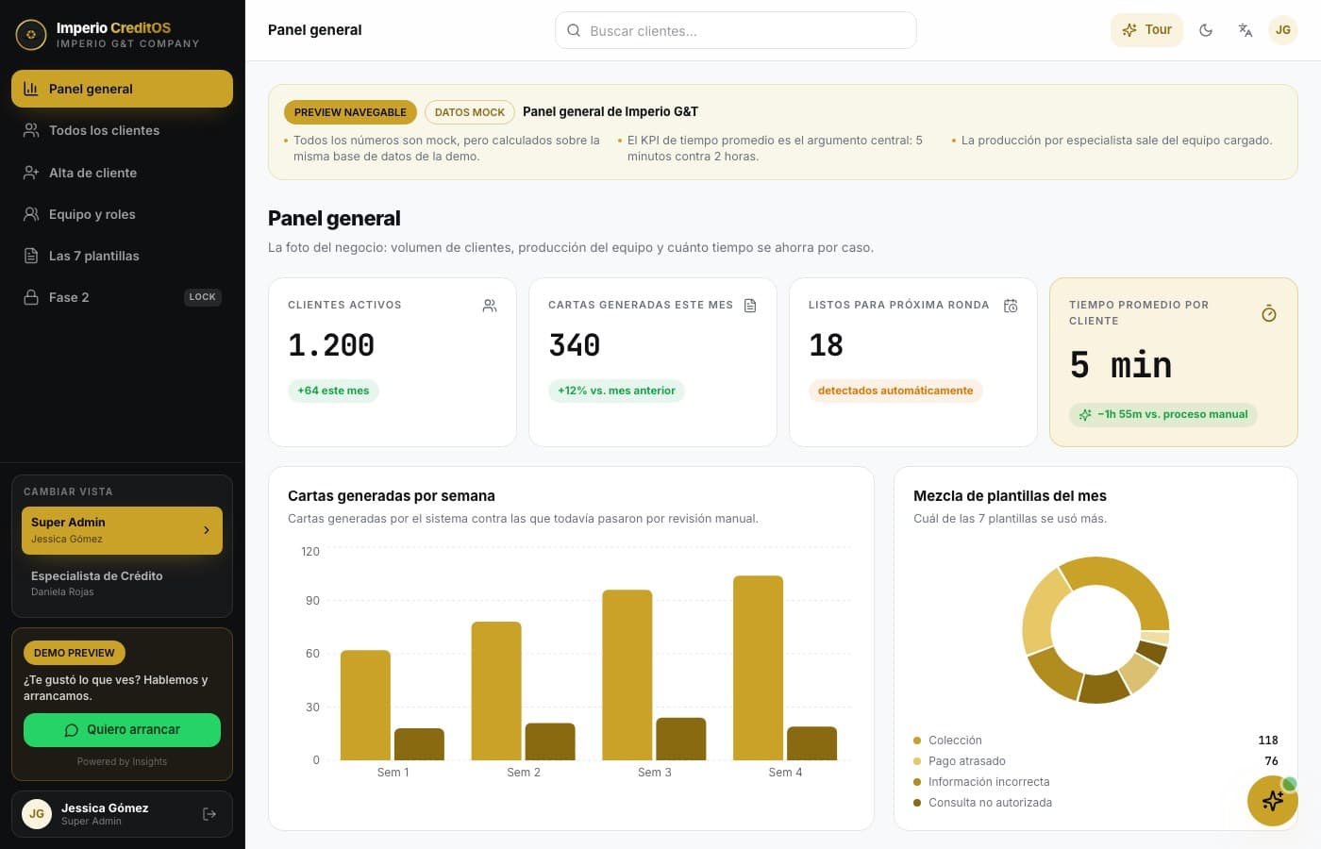The height and width of the screenshot is (849, 1321).
Task: Click the DATOS MOCK badge
Action: pos(470,112)
